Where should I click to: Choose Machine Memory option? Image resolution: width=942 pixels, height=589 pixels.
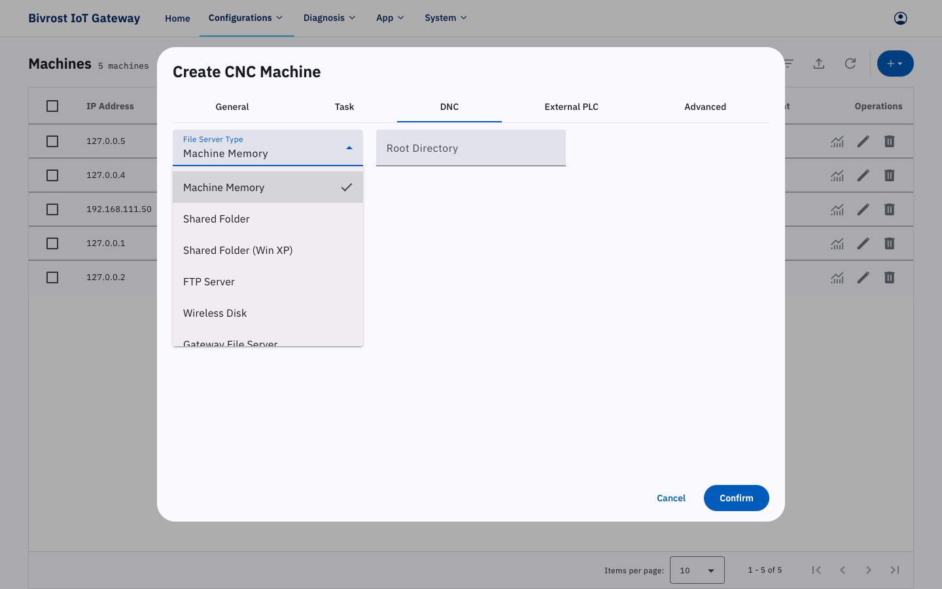pyautogui.click(x=268, y=187)
